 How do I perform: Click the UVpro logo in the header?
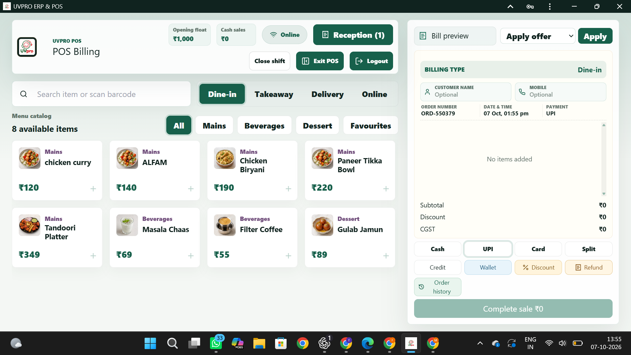[x=27, y=47]
